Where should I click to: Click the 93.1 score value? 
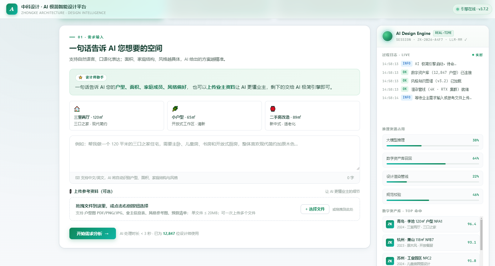(x=472, y=243)
